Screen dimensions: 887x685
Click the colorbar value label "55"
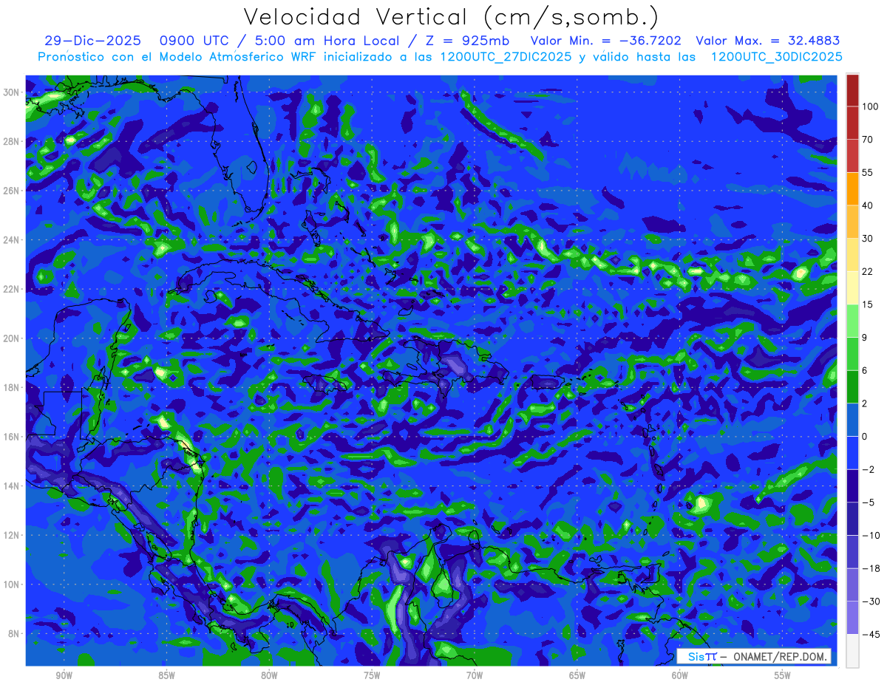(x=868, y=172)
